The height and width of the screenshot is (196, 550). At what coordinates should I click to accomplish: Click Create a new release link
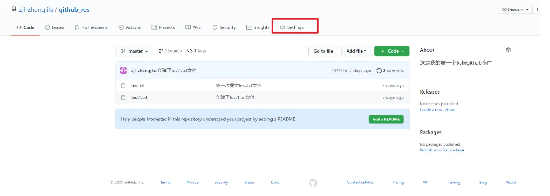pos(437,110)
